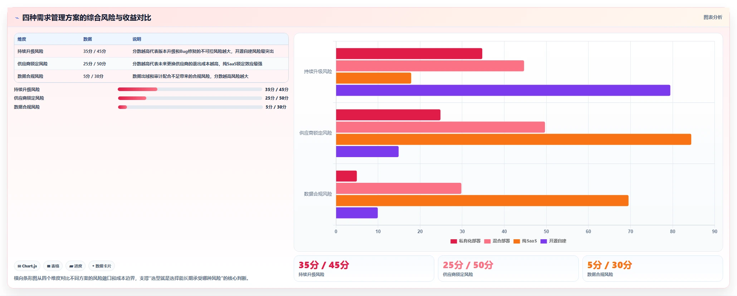Image resolution: width=737 pixels, height=296 pixels.
Task: Click the 进度 tag icon chip
Action: tap(75, 266)
